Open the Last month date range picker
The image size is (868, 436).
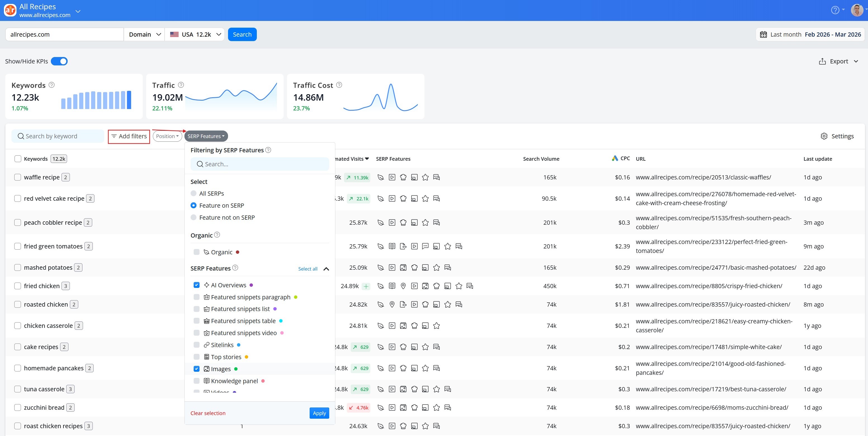(810, 34)
